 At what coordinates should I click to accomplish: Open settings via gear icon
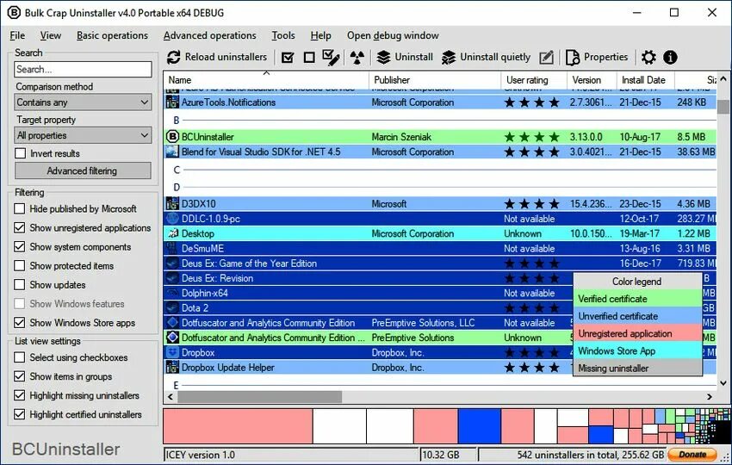[648, 58]
